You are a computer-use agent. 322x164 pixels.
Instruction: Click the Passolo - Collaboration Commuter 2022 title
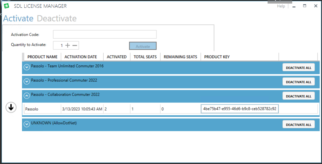[65, 95]
